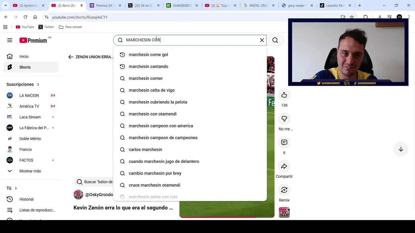
Task: Open the YouTube bookmark
Action: (25, 27)
